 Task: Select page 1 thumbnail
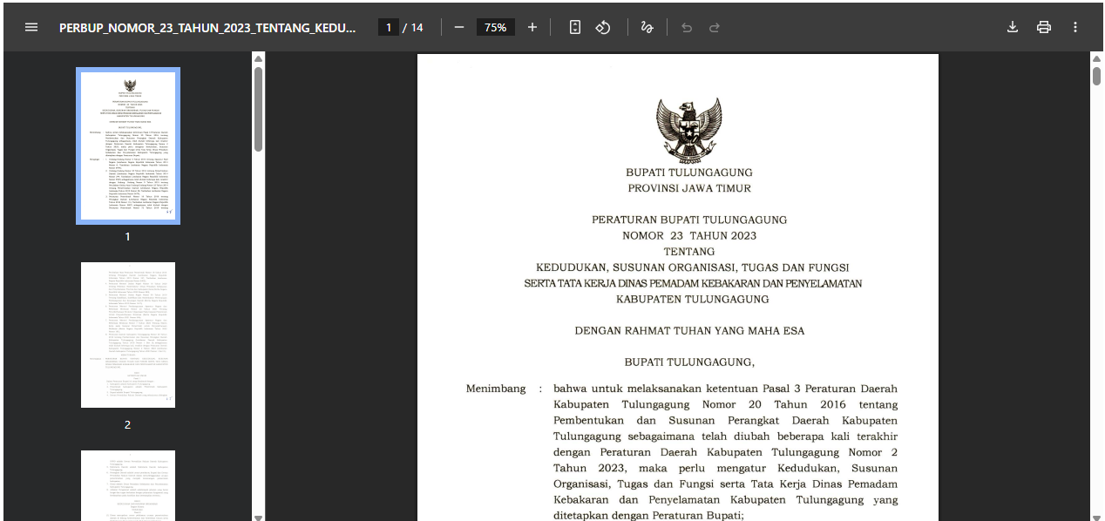tap(128, 145)
